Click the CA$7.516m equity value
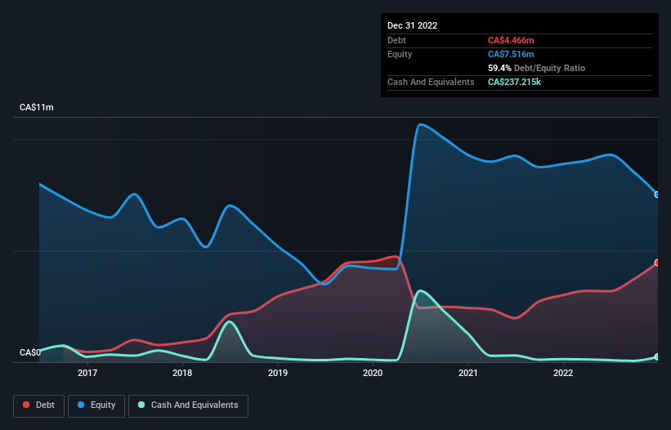Screen dimensions: 671x430 pos(511,54)
